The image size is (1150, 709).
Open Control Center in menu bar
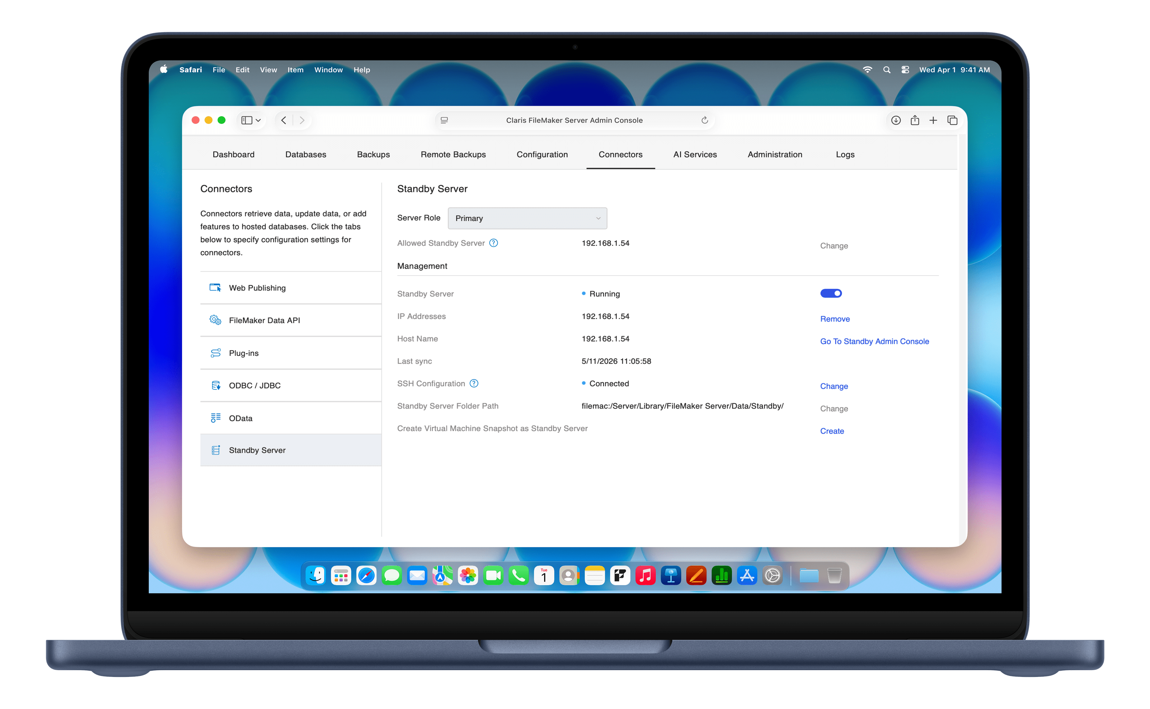[x=905, y=69]
